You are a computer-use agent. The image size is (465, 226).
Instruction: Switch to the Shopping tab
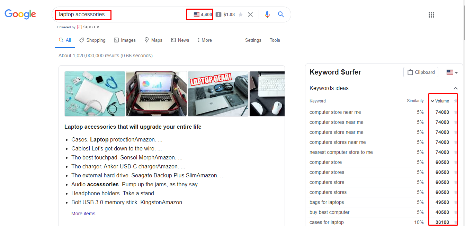[92, 40]
